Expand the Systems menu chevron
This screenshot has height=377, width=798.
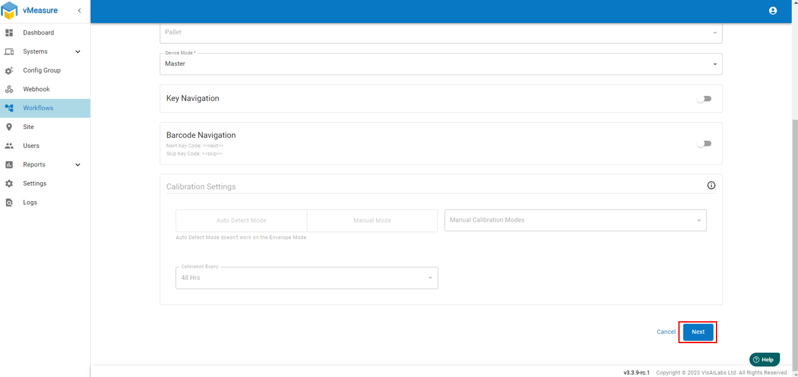tap(78, 51)
